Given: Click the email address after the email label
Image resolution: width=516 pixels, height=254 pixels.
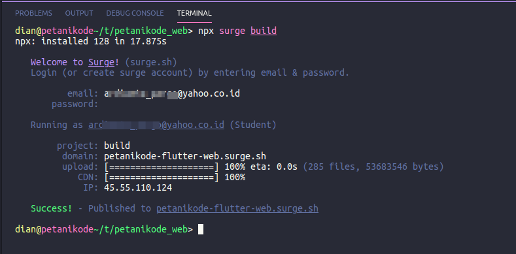Looking at the screenshot, I should click(172, 94).
